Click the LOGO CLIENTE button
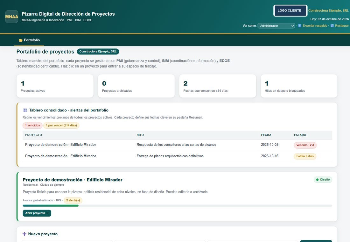The width and height of the screenshot is (350, 242). click(290, 11)
